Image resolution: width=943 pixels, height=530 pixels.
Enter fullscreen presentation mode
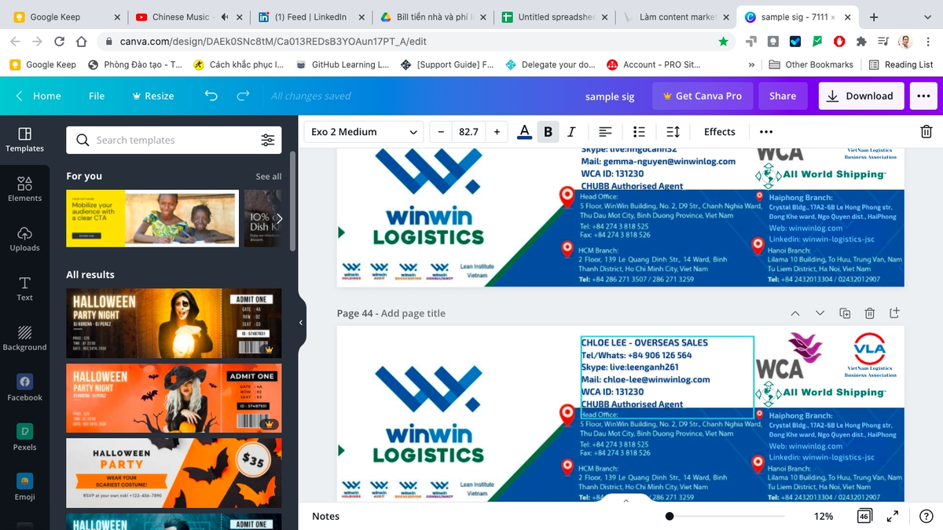(x=893, y=516)
